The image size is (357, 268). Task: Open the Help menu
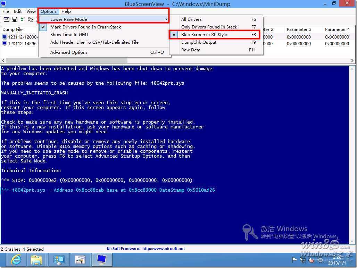[66, 11]
